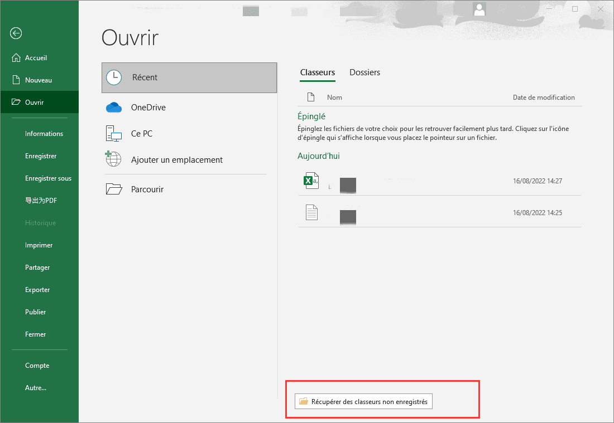The image size is (614, 423).
Task: Select Imprimer in the left menu
Action: coord(39,245)
